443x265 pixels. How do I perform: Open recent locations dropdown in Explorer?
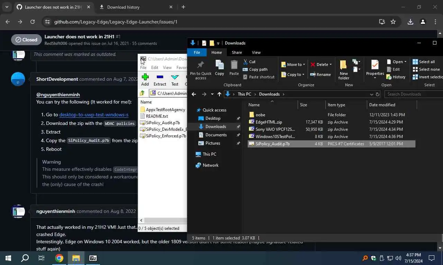213,94
